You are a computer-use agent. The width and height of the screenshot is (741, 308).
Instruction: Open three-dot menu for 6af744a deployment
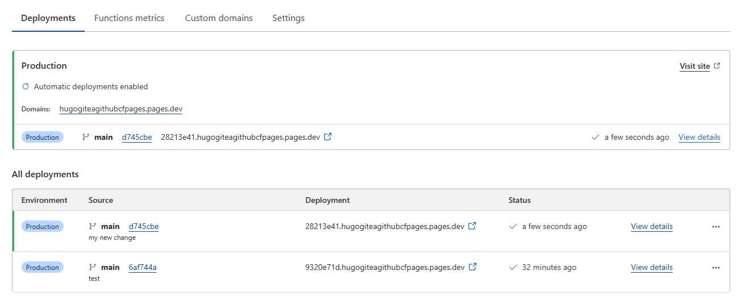(x=715, y=268)
